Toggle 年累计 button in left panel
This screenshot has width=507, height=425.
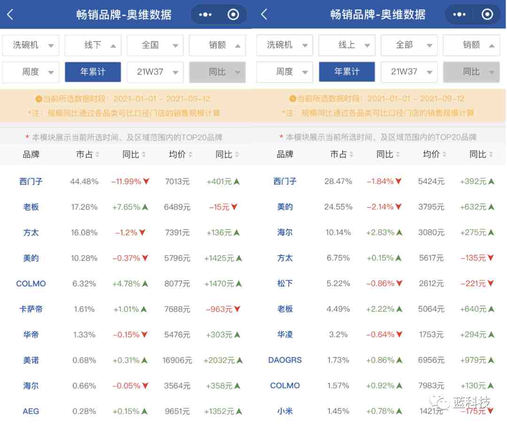(93, 72)
